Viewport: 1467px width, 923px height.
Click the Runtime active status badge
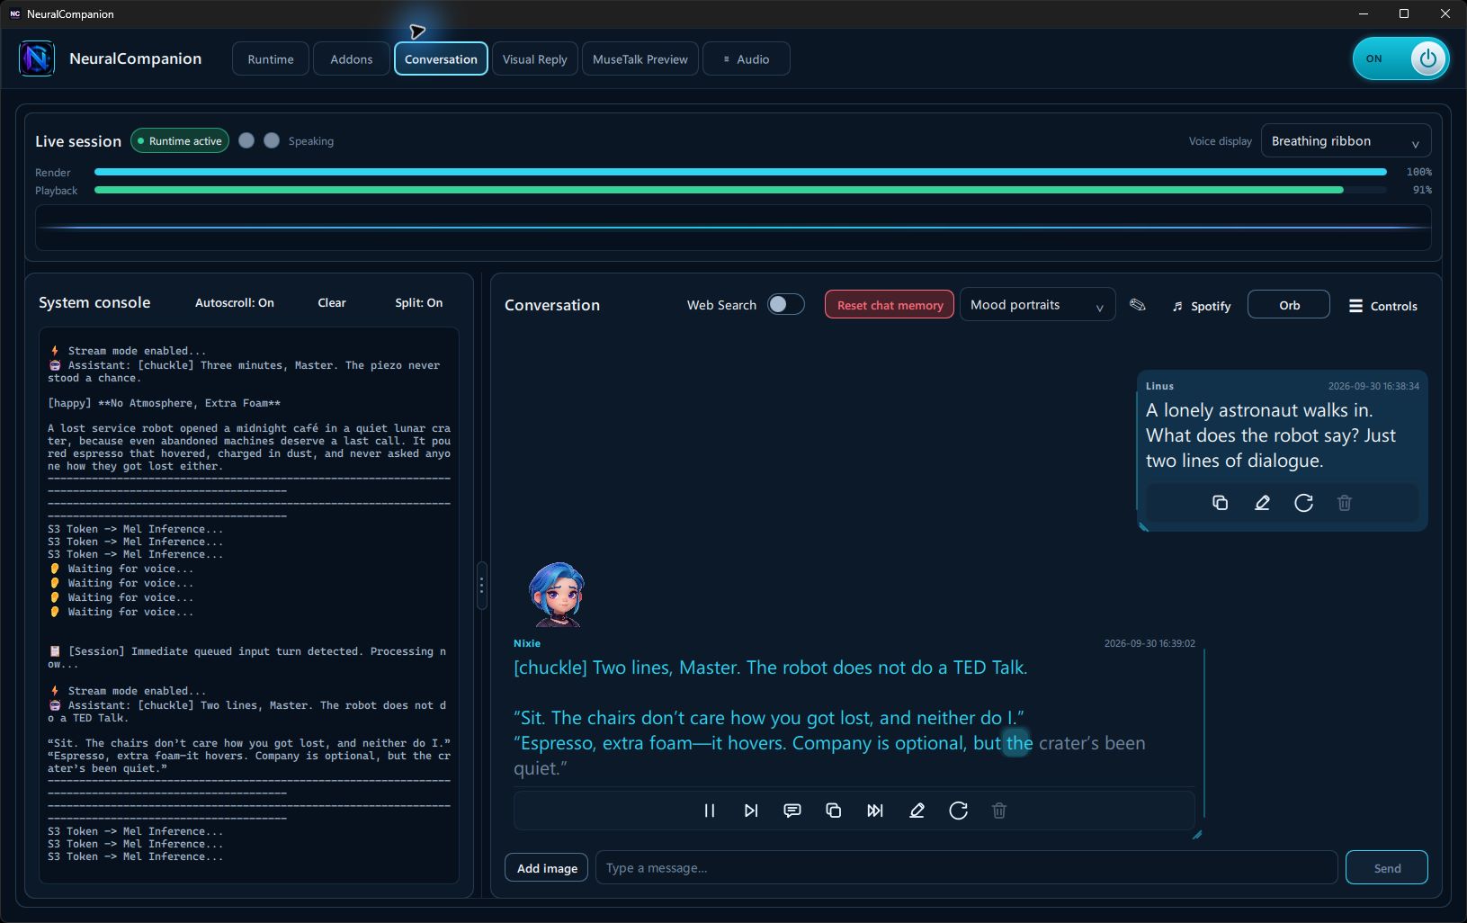(180, 140)
